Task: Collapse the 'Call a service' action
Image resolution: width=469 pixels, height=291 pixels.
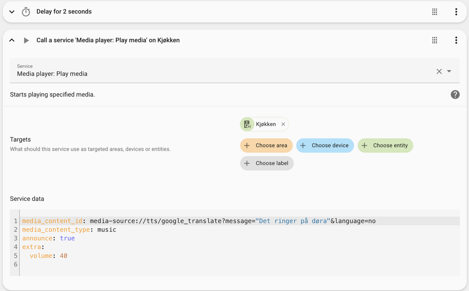Action: tap(12, 40)
